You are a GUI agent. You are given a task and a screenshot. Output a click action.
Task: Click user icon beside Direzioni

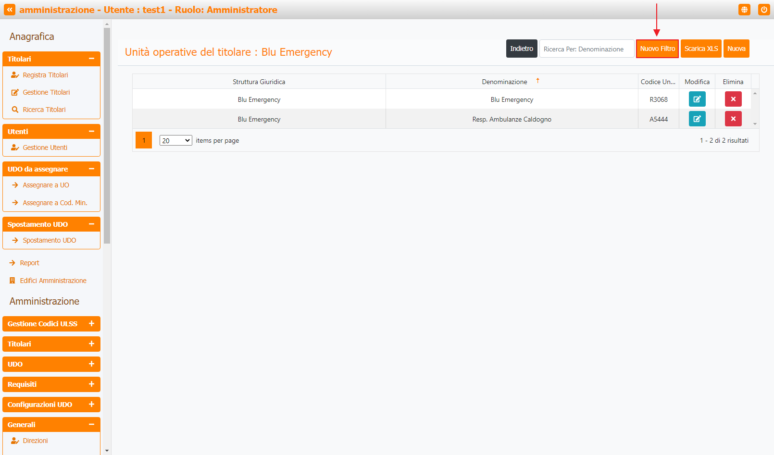(x=15, y=441)
